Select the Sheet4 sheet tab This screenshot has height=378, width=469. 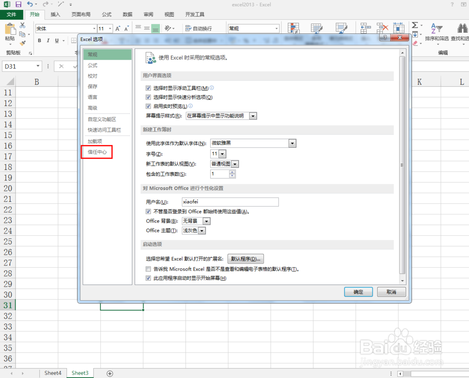pyautogui.click(x=53, y=372)
